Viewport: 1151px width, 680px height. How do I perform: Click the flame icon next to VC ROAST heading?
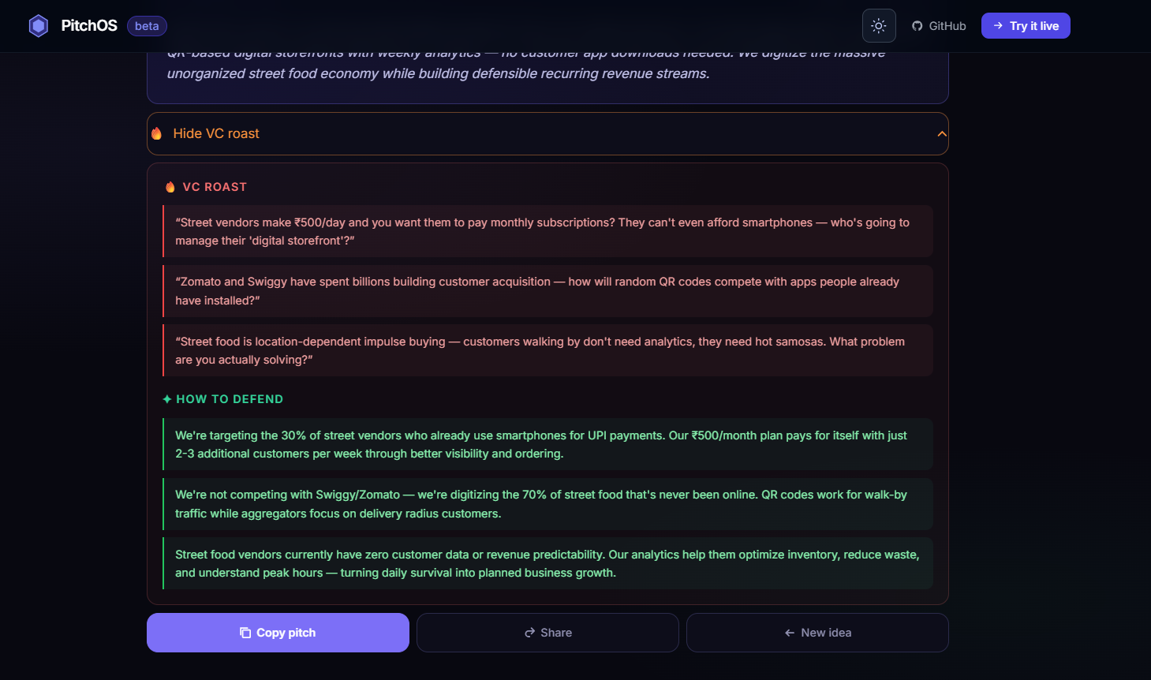[x=170, y=187]
